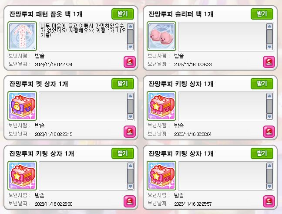Click scroll-up arrow in 잠옷 팩 message box
The image size is (282, 214).
[131, 26]
